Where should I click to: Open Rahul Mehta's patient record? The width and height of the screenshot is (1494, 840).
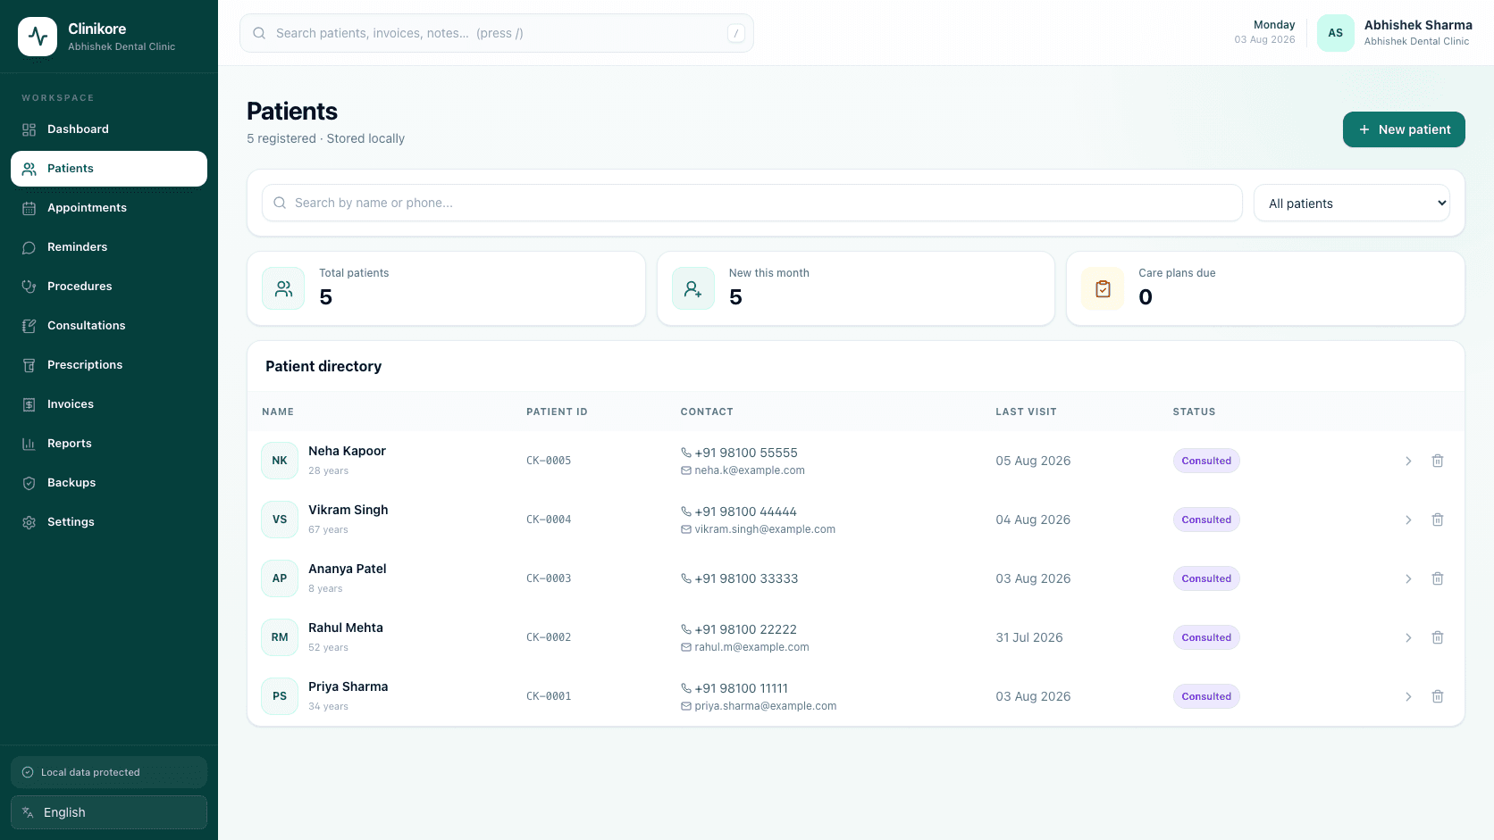coord(345,628)
